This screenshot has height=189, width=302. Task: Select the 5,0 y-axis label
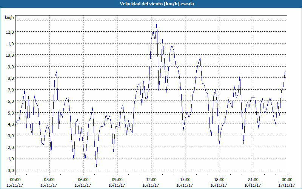(11, 113)
